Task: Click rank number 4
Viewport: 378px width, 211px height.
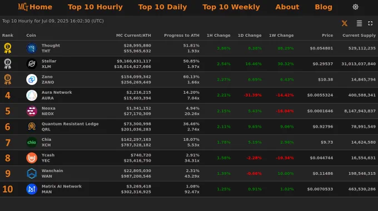Action: pyautogui.click(x=8, y=95)
